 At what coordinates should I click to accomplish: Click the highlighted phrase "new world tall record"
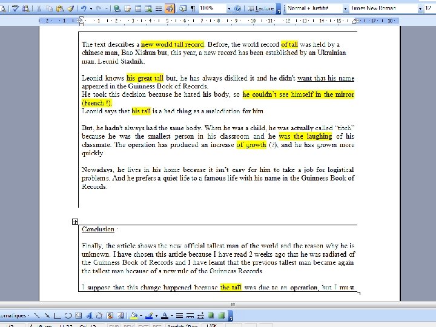click(173, 44)
